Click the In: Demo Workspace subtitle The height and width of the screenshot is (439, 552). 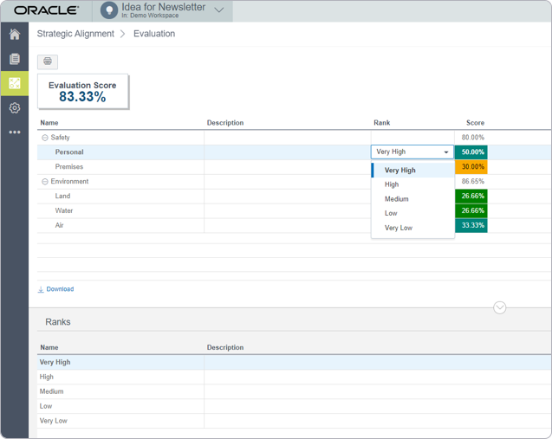click(150, 16)
